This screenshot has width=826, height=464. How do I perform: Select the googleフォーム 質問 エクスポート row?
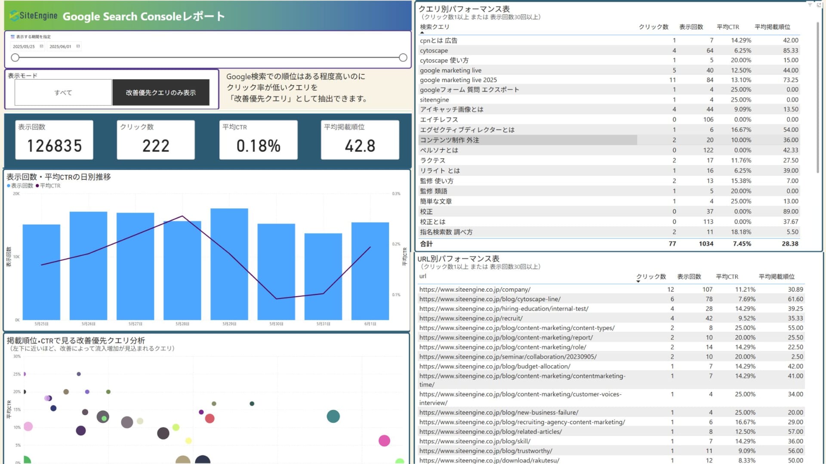[x=609, y=90]
